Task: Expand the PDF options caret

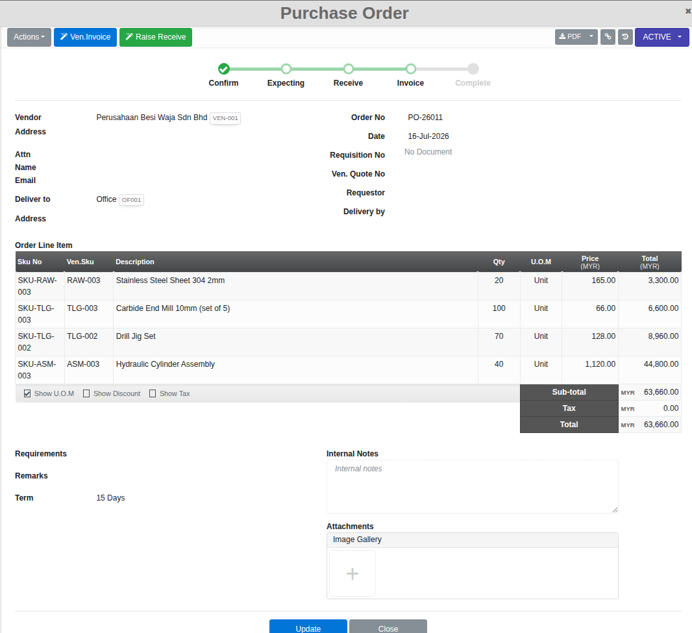Action: pyautogui.click(x=591, y=36)
